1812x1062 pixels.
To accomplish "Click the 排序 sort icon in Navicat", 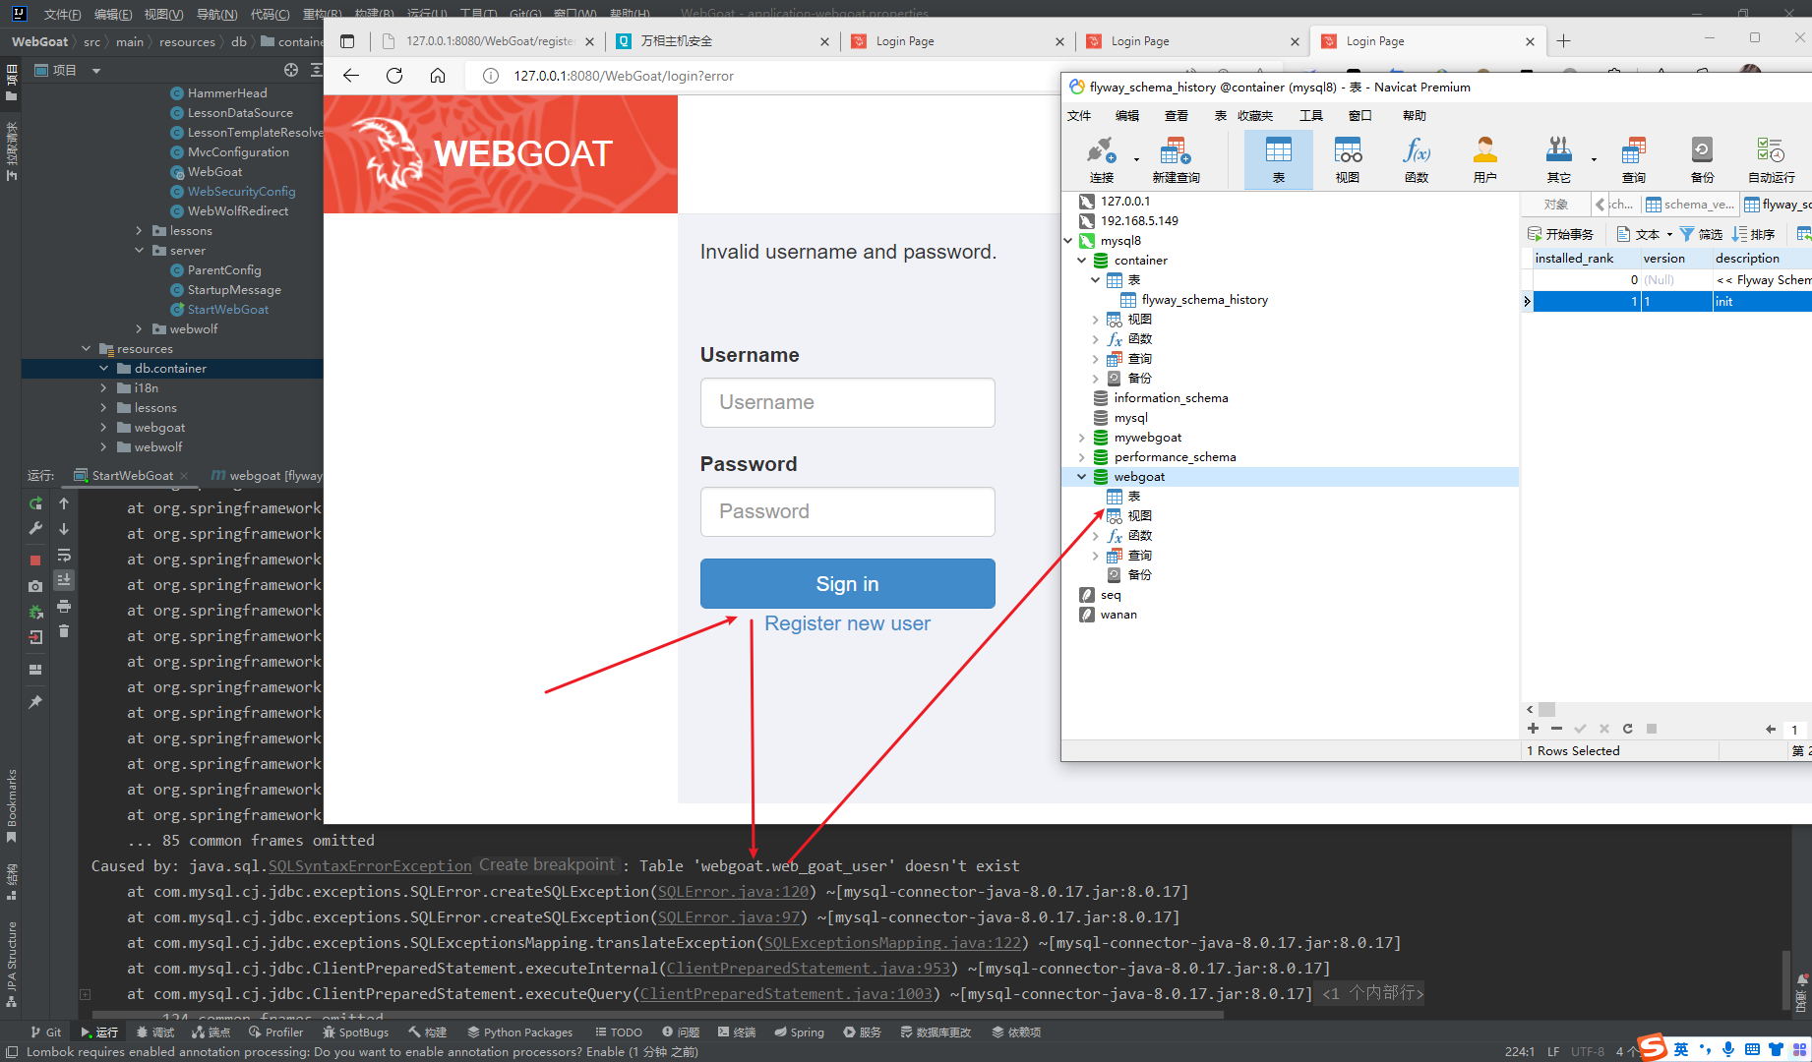I will pyautogui.click(x=1754, y=234).
